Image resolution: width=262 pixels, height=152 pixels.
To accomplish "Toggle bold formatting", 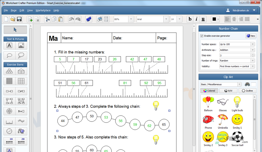I will pyautogui.click(x=190, y=19).
